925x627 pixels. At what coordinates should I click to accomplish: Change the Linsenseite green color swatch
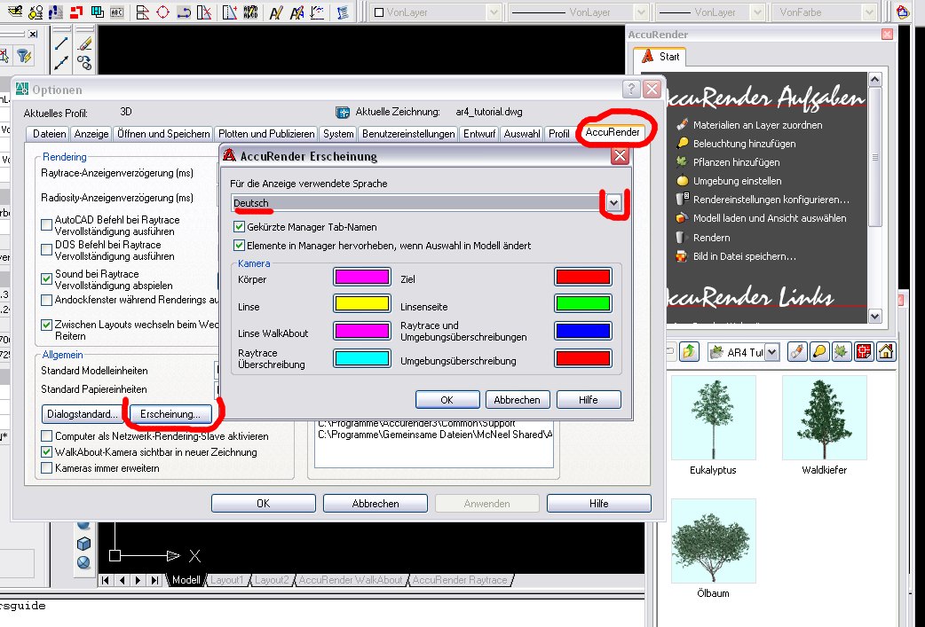[x=583, y=304]
